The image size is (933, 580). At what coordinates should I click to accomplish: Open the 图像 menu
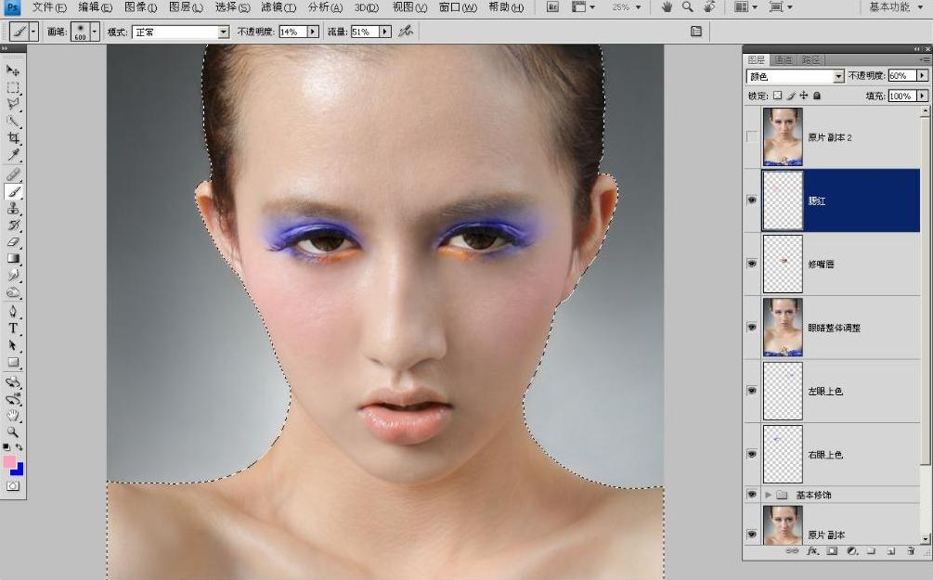point(141,7)
